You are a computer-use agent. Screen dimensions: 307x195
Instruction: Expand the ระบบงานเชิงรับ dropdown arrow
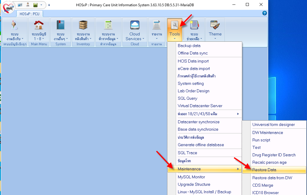pos(22,39)
